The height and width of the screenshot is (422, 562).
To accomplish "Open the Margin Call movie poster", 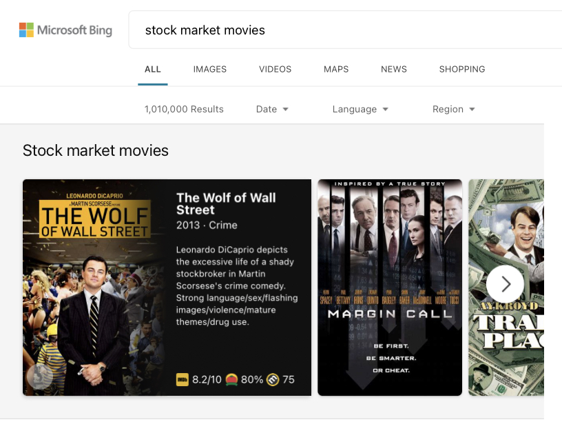I will point(390,288).
